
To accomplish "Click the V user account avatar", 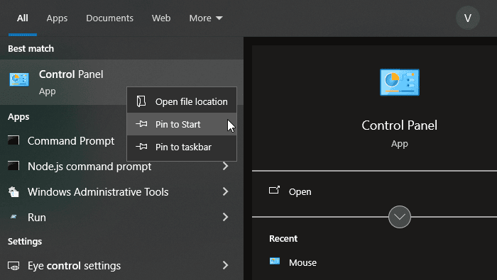I will coord(467,18).
